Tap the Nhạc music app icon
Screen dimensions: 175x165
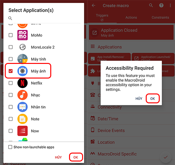[x=23, y=95]
